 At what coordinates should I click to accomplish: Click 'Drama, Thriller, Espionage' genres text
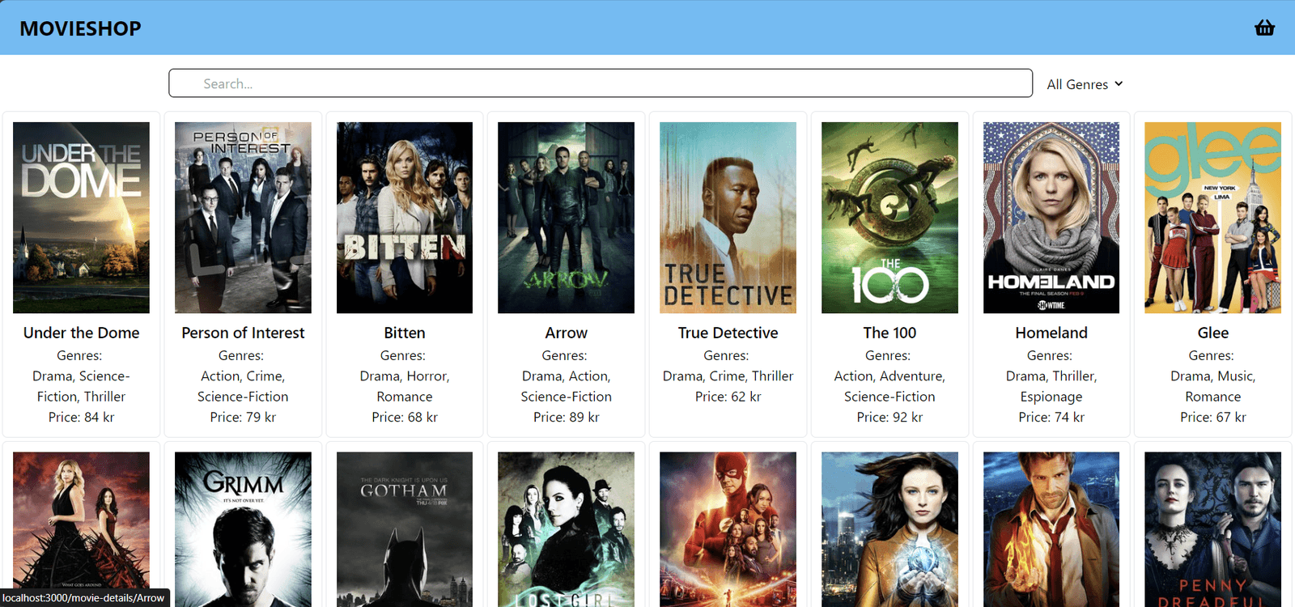(1051, 386)
